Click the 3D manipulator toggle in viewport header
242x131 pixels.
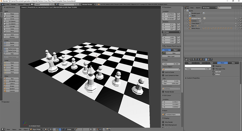point(58,130)
